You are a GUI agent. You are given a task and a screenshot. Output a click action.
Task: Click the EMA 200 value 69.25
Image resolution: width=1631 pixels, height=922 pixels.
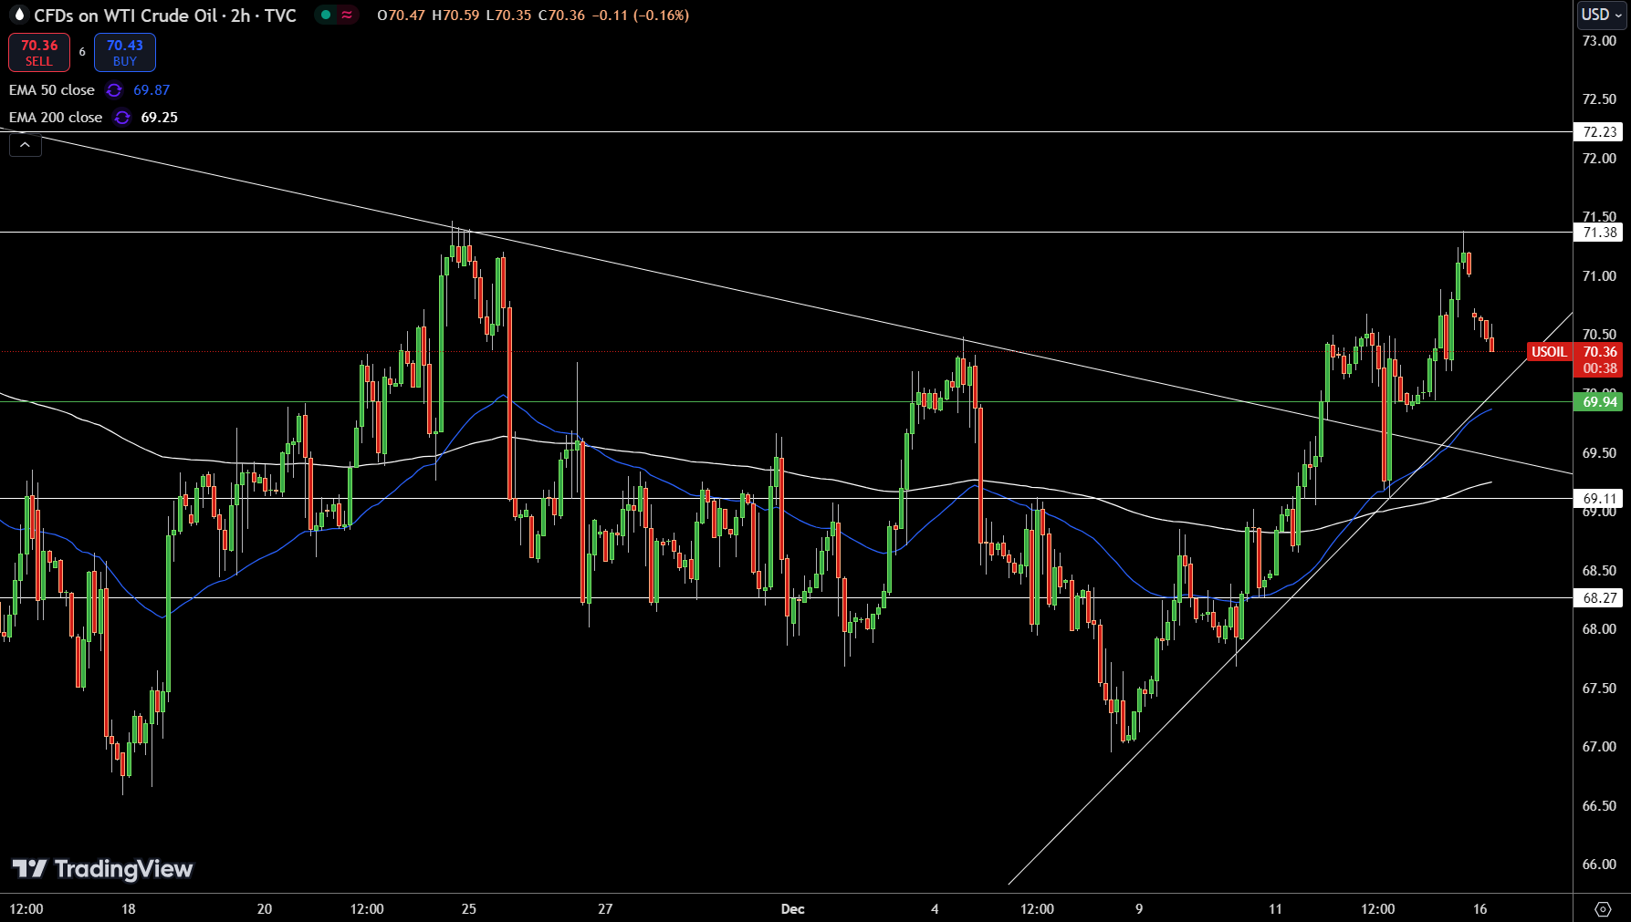(x=160, y=118)
